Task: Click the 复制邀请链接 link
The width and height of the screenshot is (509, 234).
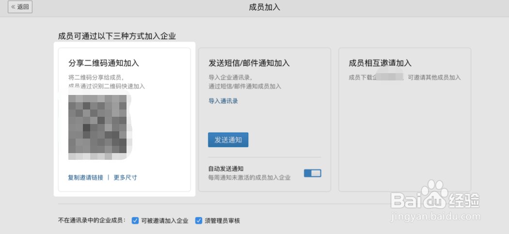Action: click(x=85, y=177)
